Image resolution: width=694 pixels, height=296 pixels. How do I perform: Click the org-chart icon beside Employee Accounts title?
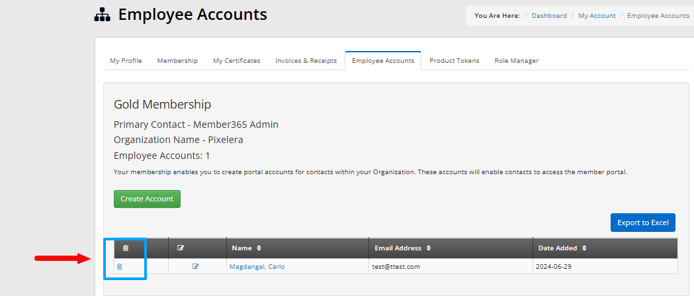pos(102,15)
